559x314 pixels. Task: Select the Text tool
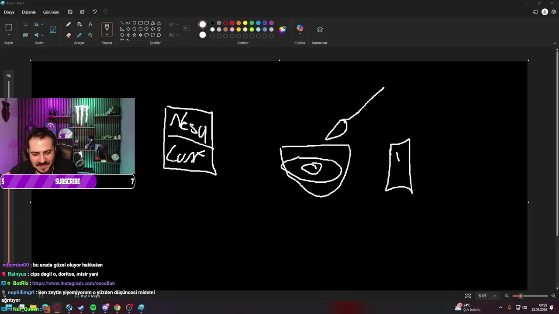click(90, 24)
